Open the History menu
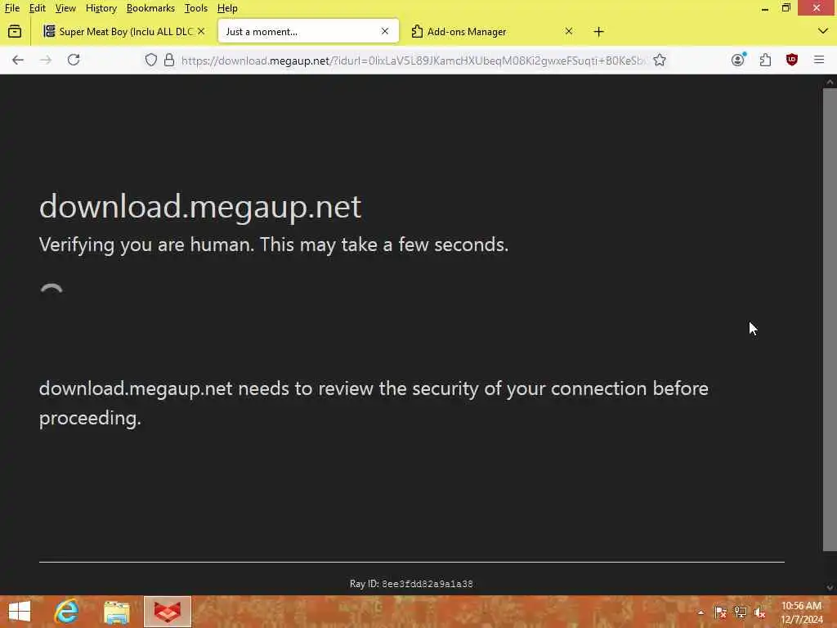The image size is (837, 628). coord(101,8)
